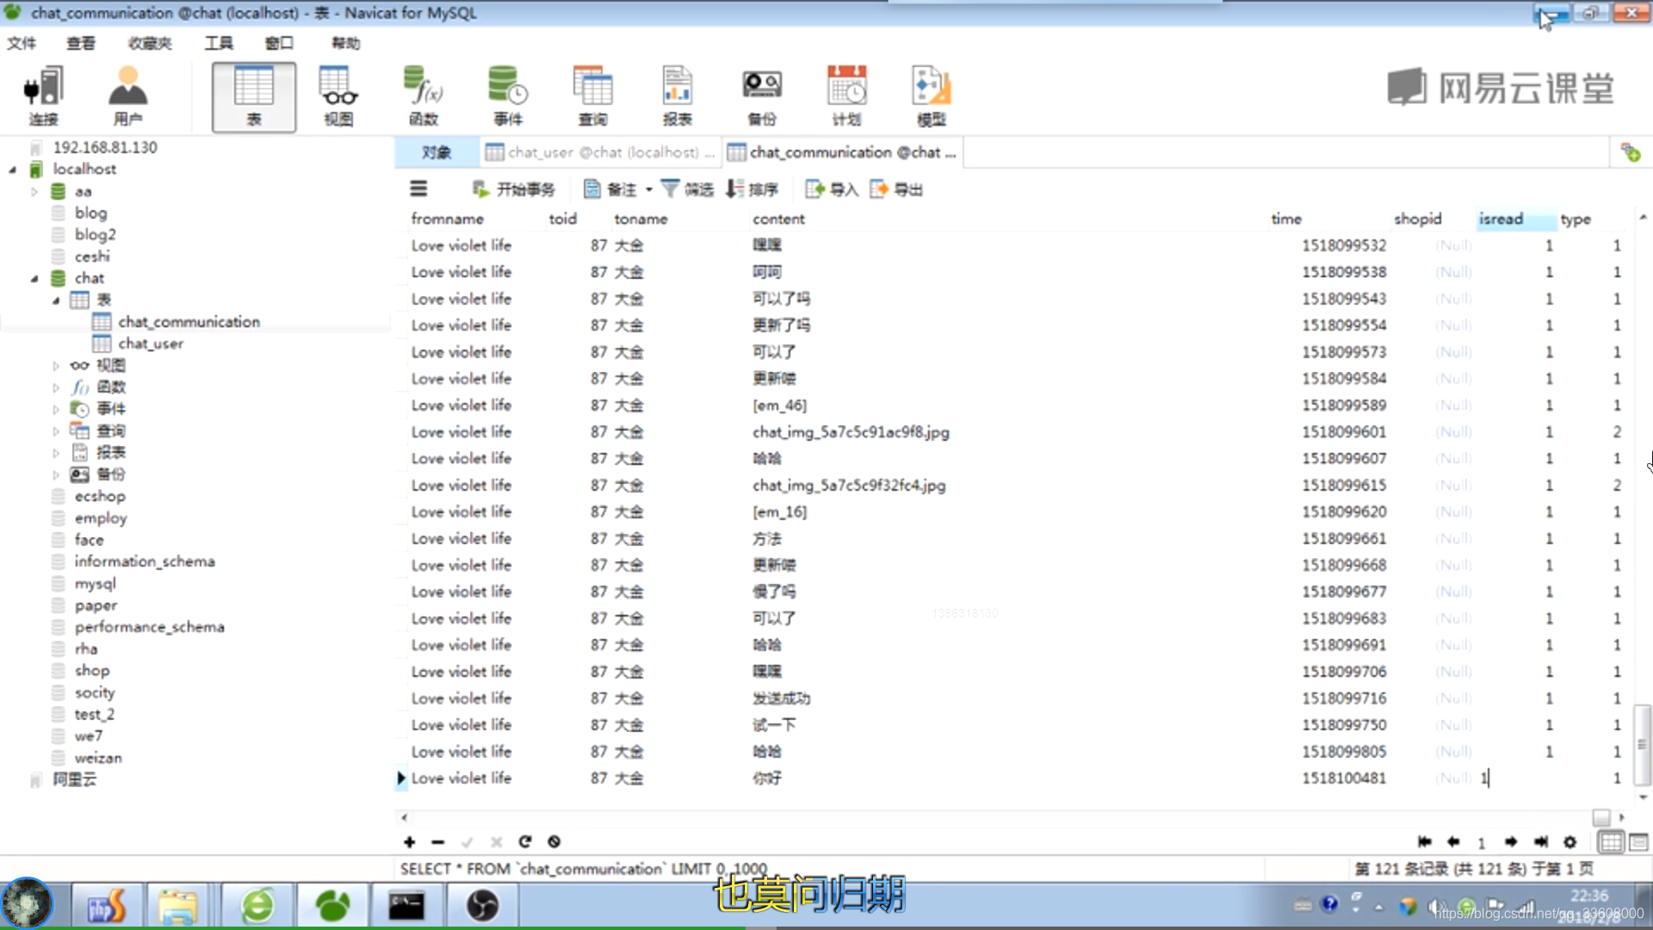Screen dimensions: 1653x930
Task: Click the 表 (Table) toolbar icon
Action: [252, 96]
